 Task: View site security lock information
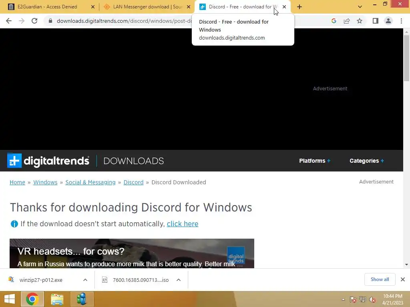50,21
